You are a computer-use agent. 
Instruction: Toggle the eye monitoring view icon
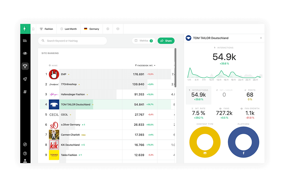[25, 53]
